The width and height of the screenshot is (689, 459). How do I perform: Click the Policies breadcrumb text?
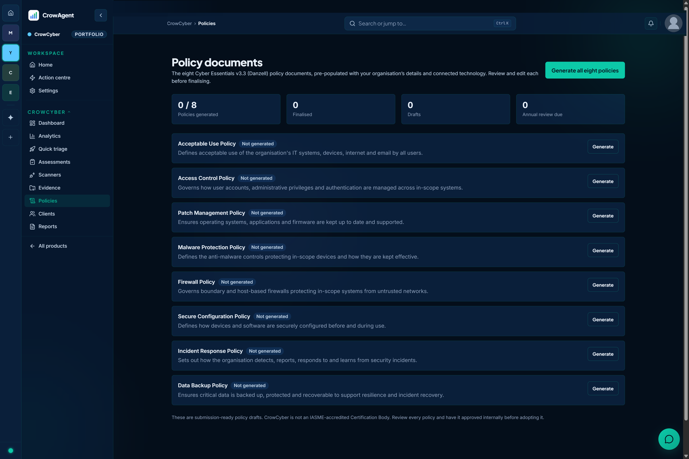coord(206,24)
